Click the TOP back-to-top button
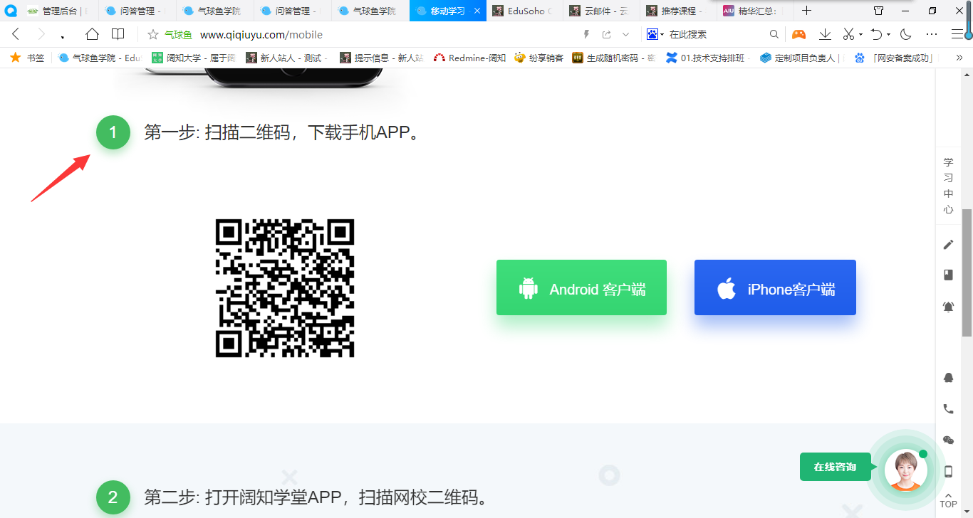This screenshot has height=518, width=973. click(x=948, y=500)
